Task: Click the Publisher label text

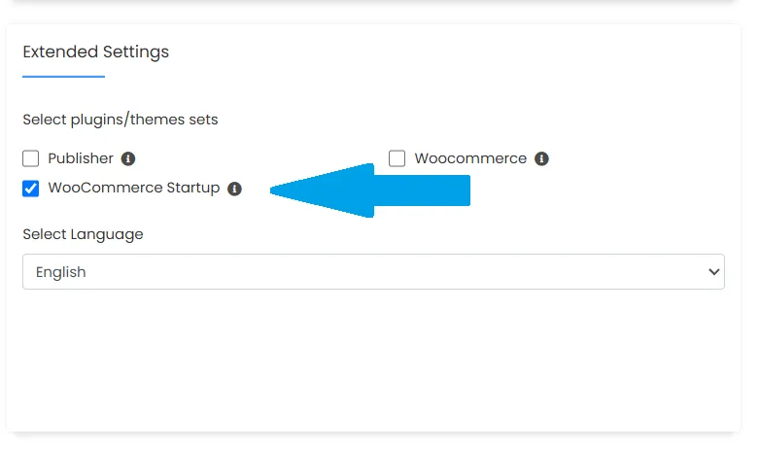Action: coord(81,158)
